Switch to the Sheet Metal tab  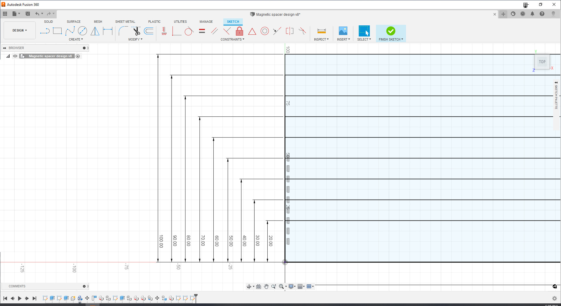125,22
